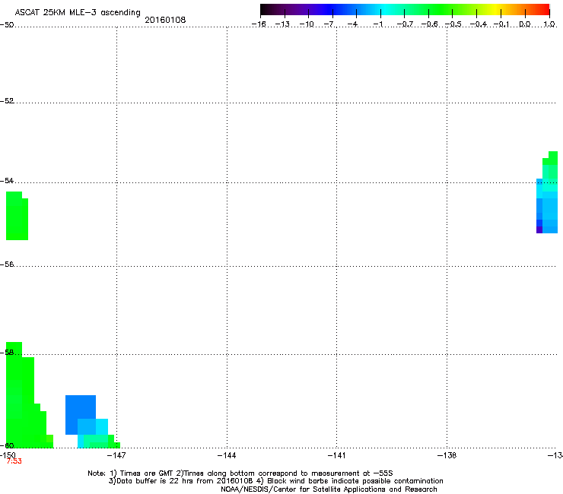
Task: Click the note line starting 'Times are GMT'
Action: click(x=240, y=473)
